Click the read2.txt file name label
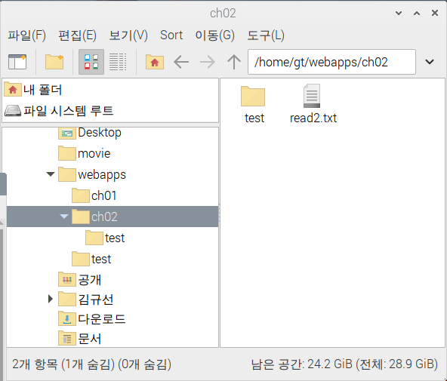447x381 pixels. (x=313, y=118)
